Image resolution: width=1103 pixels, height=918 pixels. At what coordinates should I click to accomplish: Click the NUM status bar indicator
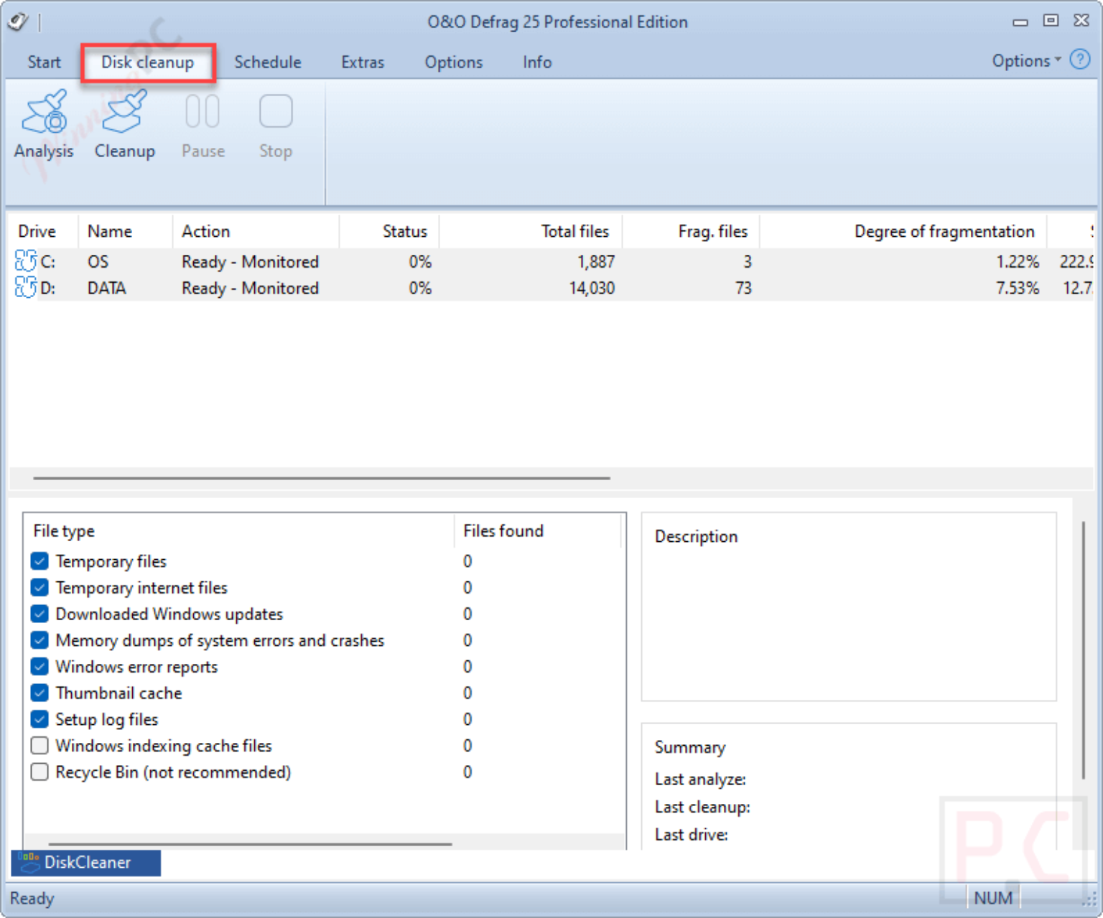[x=993, y=898]
